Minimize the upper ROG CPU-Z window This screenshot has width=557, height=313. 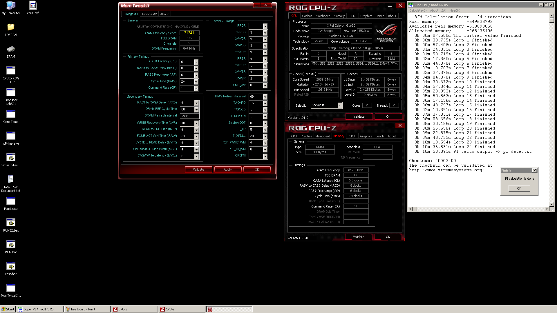click(x=390, y=6)
